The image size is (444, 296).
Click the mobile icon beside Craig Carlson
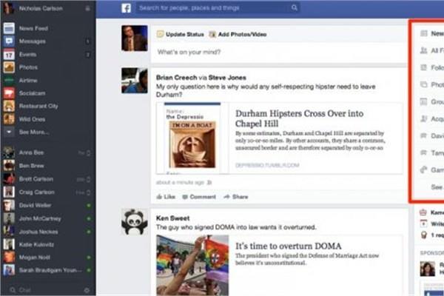pyautogui.click(x=89, y=192)
